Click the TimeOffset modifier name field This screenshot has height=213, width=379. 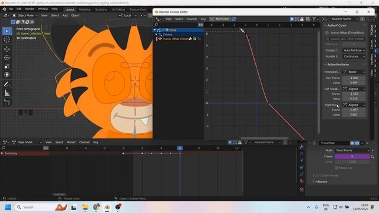point(334,143)
